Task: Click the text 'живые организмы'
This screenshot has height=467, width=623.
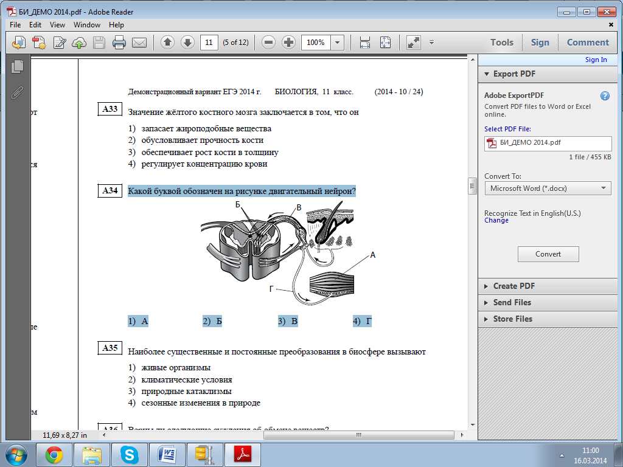Action: (176, 368)
